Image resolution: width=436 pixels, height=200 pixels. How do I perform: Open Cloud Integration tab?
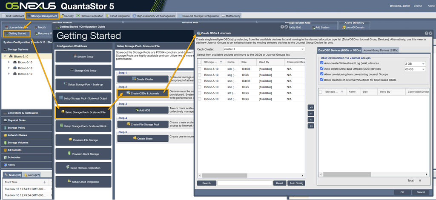[x=118, y=16]
